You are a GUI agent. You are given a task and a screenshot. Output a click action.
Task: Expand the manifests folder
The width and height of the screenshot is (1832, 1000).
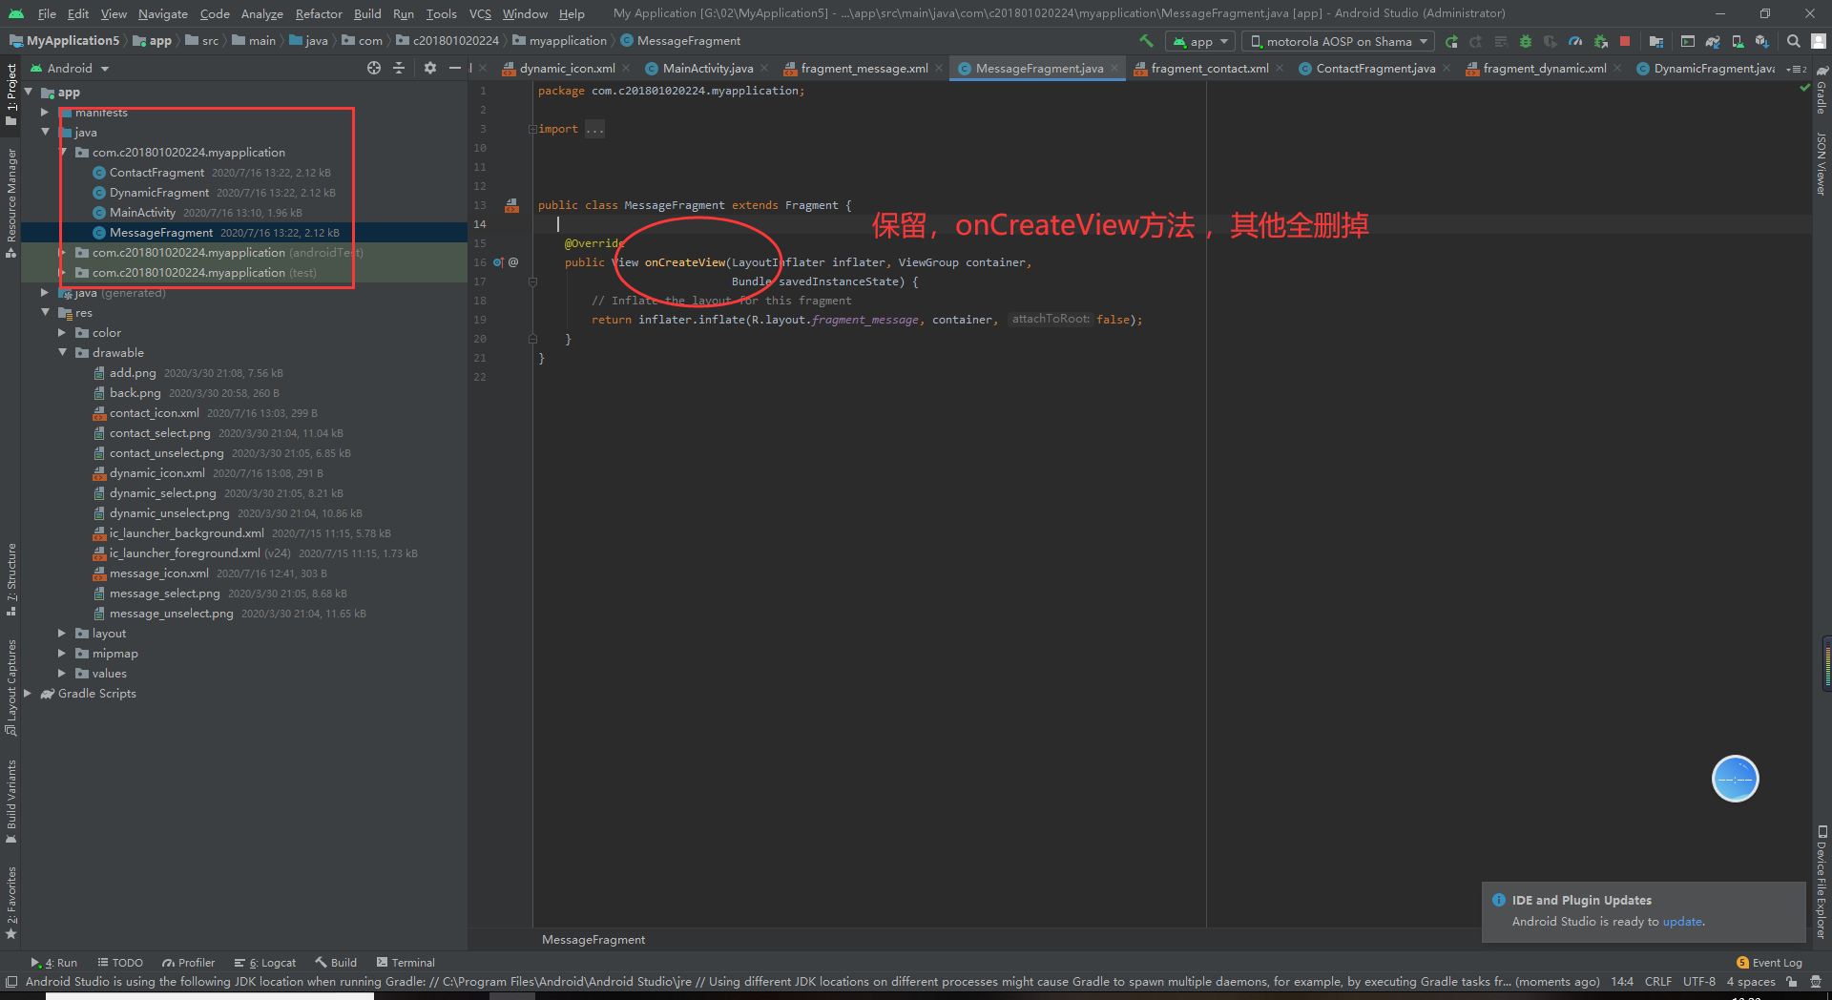(45, 113)
